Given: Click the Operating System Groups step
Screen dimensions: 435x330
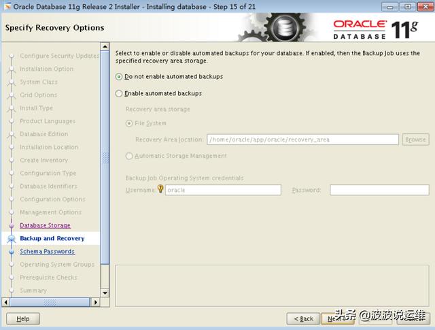Looking at the screenshot, I should tap(57, 265).
